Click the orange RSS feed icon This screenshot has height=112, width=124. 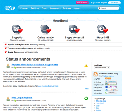coord(95,74)
